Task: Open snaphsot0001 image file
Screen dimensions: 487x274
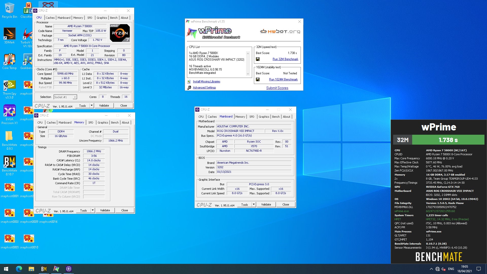Action: (x=9, y=190)
